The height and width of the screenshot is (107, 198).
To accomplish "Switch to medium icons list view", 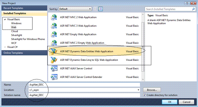I will pyautogui.click(x=101, y=9).
